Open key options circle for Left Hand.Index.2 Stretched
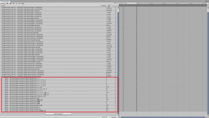Screen dimensions: 209x118 point(115,7)
